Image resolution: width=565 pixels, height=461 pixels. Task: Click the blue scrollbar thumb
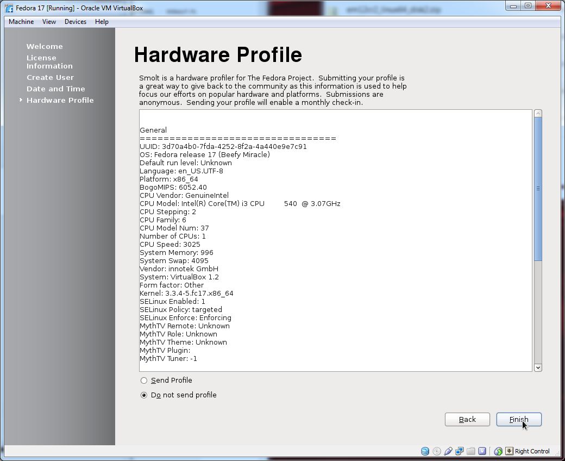point(538,189)
